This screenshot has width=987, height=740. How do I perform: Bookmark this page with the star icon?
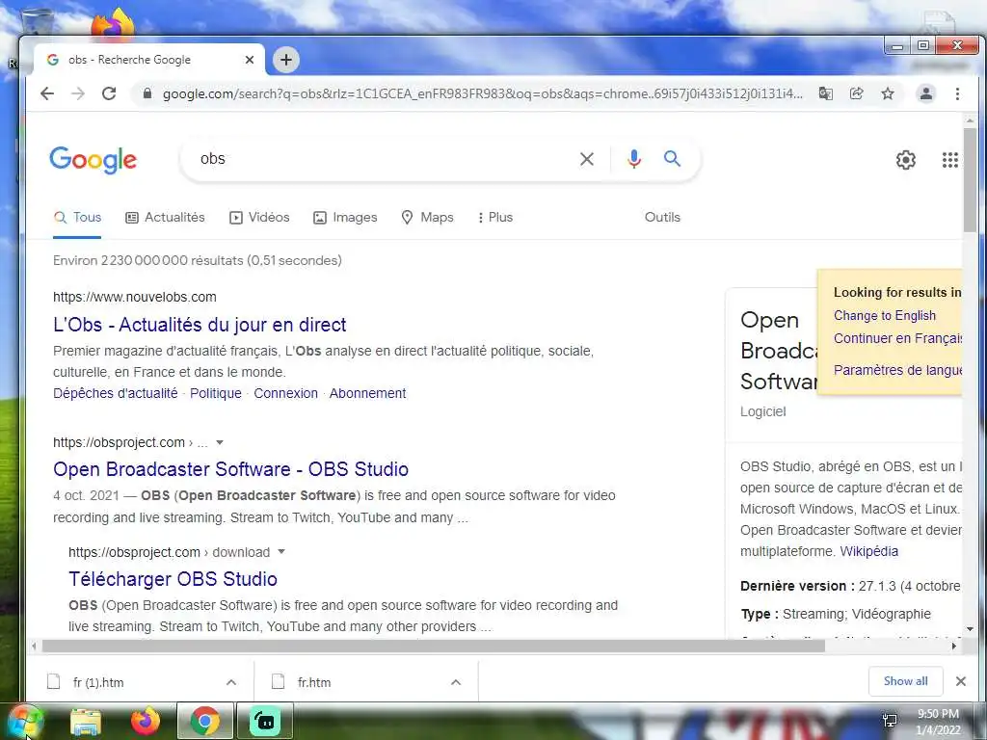888,93
